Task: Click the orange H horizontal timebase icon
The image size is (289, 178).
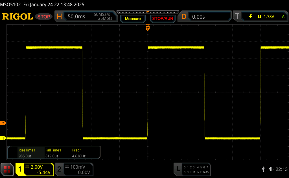Action: click(x=59, y=17)
